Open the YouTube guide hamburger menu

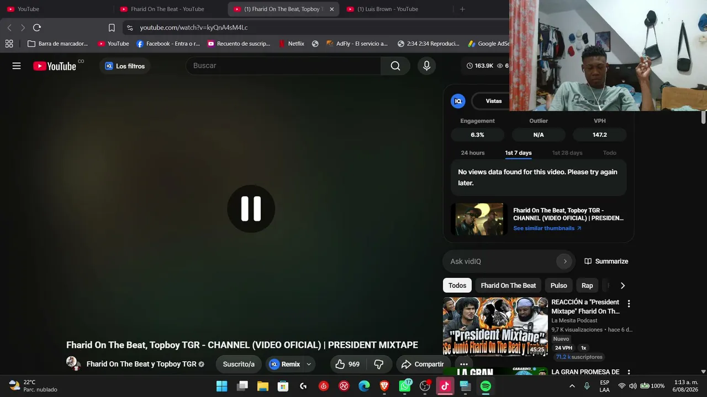pos(17,66)
